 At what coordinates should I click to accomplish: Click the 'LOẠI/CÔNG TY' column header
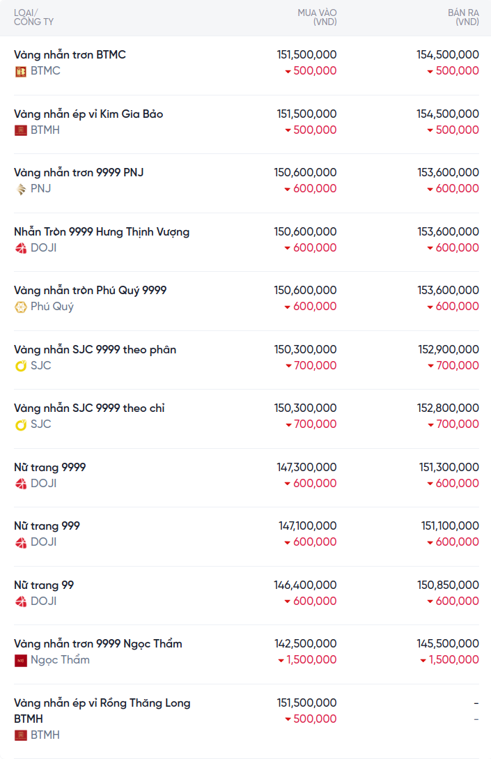click(33, 17)
